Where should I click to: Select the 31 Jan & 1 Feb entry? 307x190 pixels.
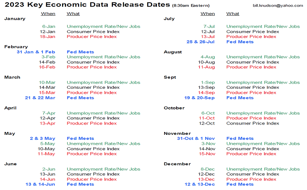tap(36, 52)
